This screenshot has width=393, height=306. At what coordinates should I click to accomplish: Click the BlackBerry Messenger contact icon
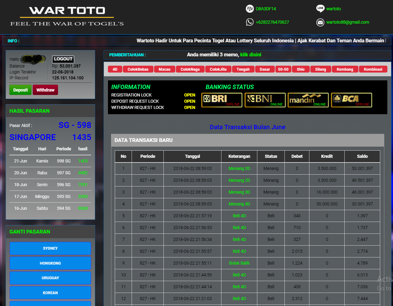[x=250, y=9]
